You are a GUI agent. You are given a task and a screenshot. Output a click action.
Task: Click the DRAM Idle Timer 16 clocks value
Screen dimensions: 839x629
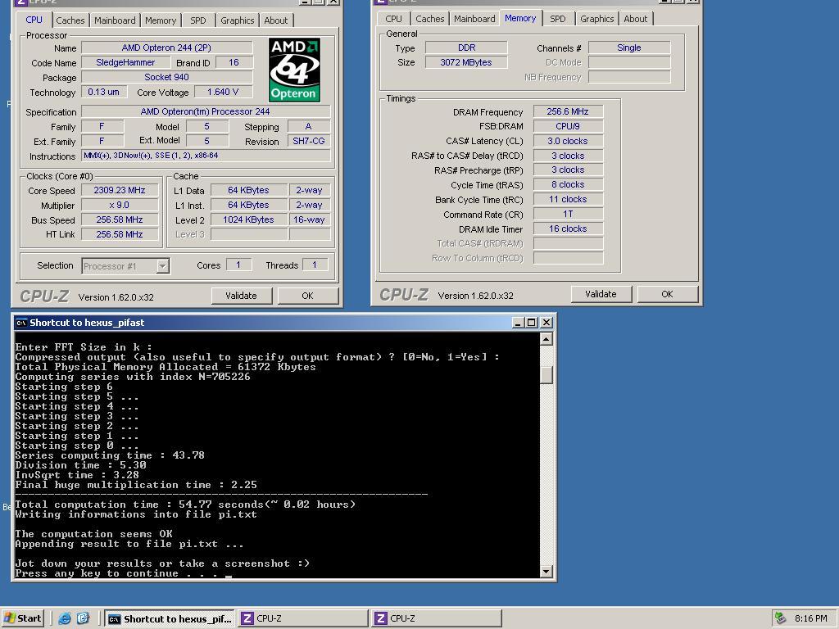568,229
